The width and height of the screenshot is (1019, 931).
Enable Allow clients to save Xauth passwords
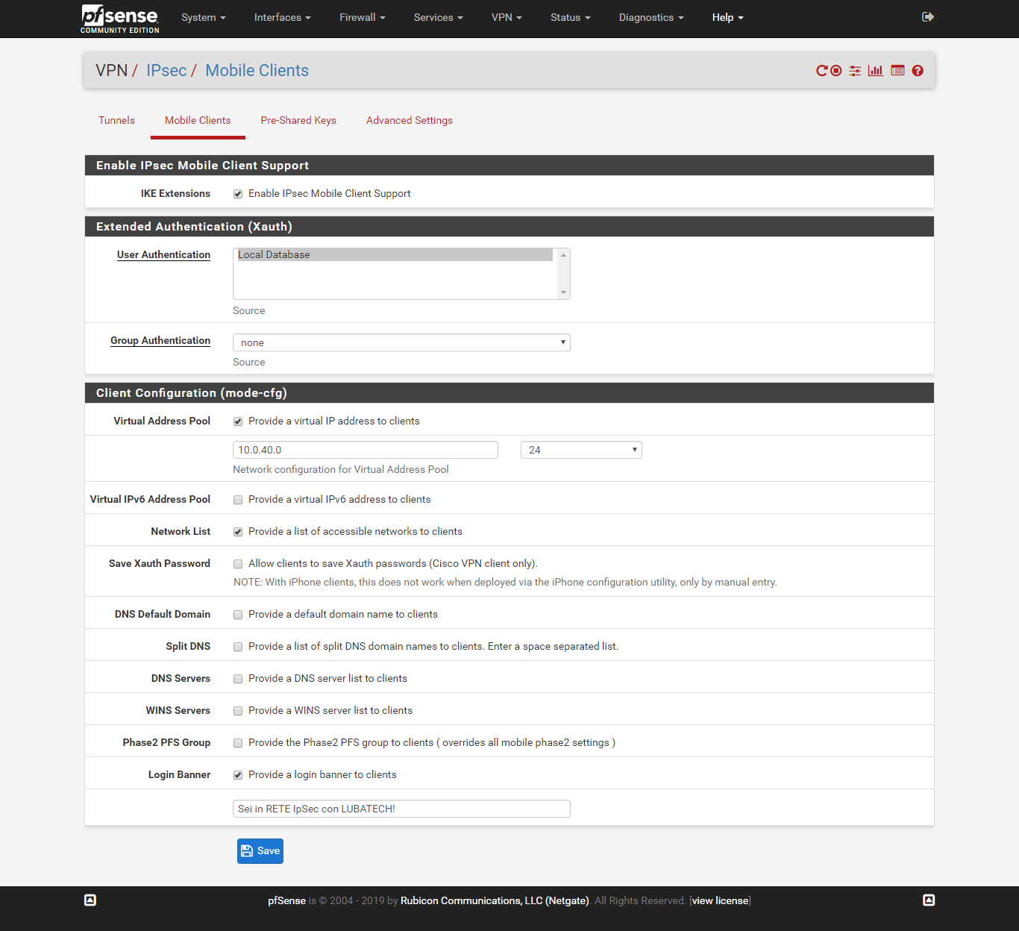[x=238, y=564]
